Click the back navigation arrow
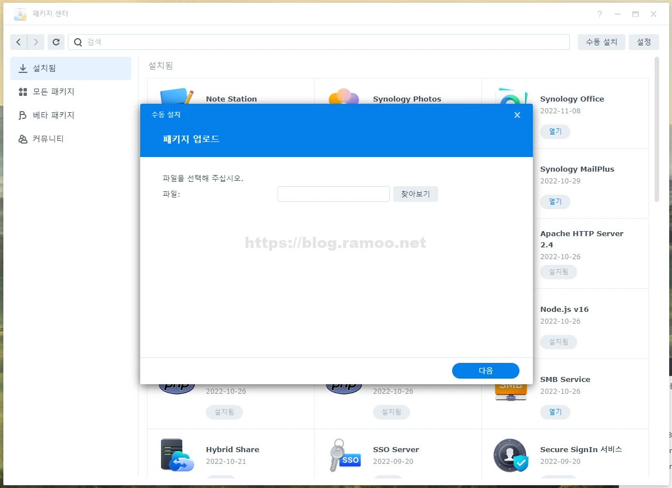This screenshot has width=672, height=488. click(x=19, y=42)
